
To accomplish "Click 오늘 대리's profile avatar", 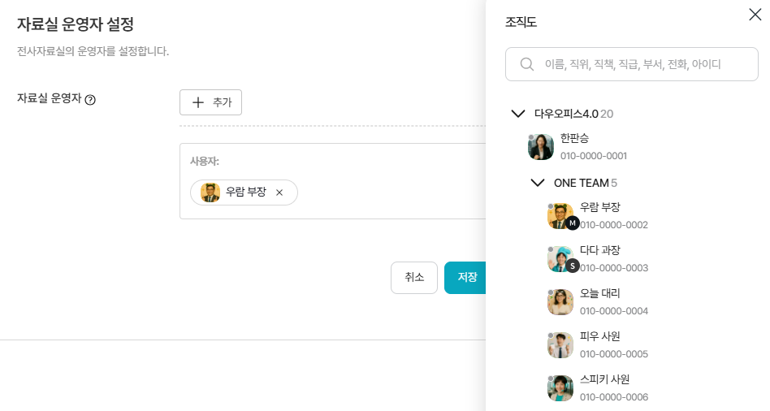I will pyautogui.click(x=560, y=302).
